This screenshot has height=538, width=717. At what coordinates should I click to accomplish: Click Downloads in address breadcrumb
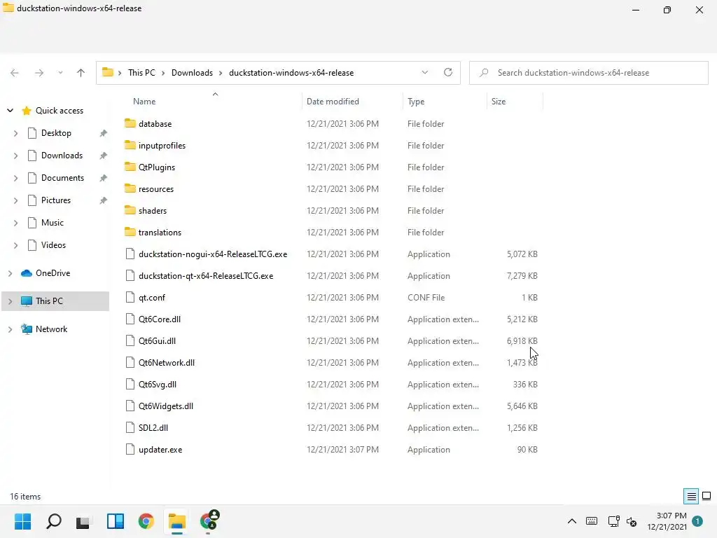[x=192, y=73]
